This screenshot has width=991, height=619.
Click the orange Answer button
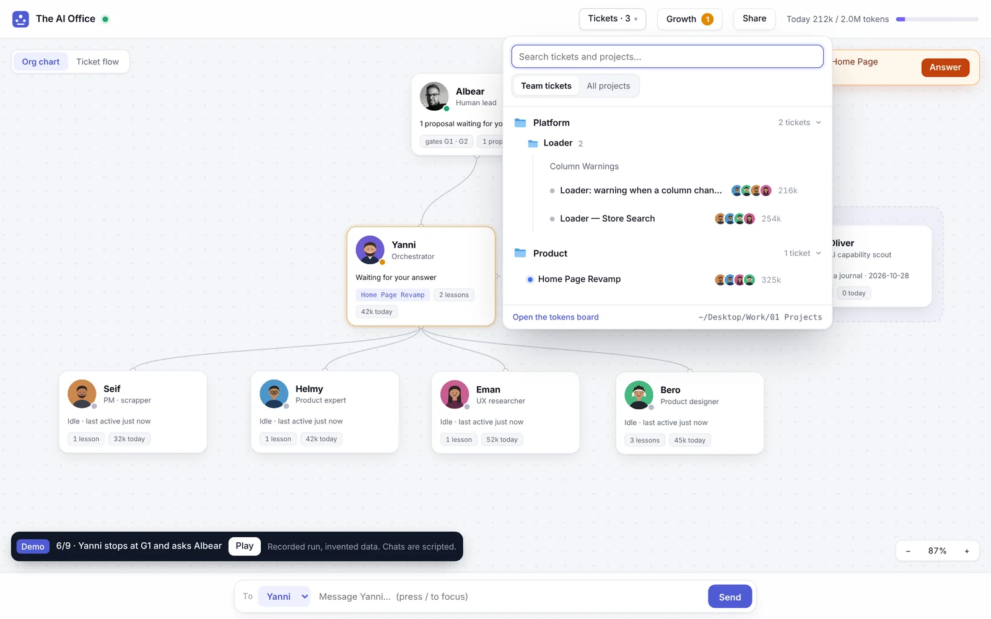945,67
